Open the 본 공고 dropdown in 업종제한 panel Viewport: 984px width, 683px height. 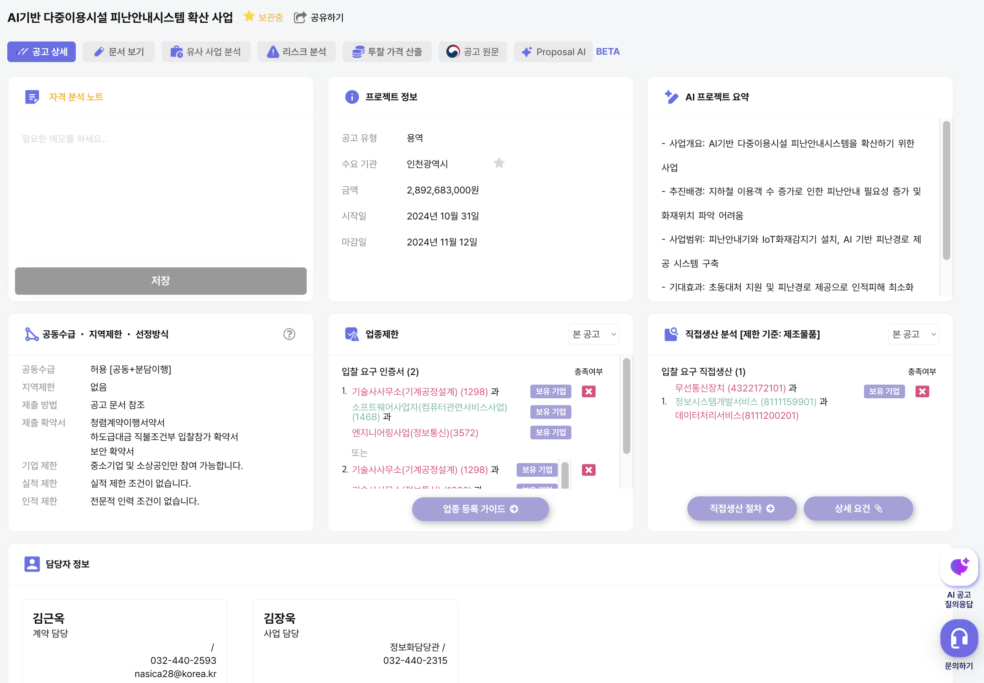pyautogui.click(x=593, y=334)
